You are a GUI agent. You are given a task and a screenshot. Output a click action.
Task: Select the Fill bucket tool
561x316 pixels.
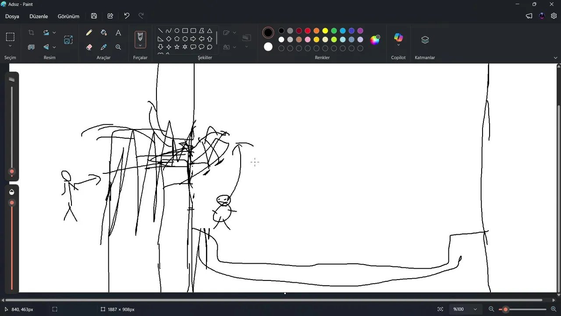tap(104, 32)
